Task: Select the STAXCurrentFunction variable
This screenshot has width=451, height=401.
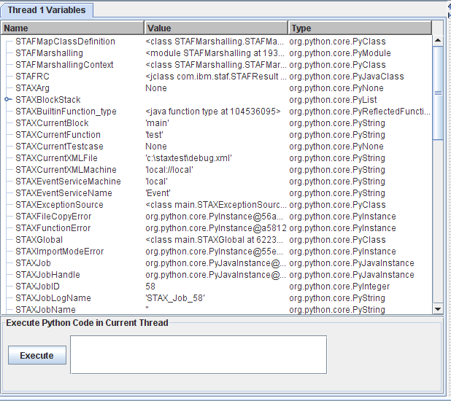Action: point(58,135)
